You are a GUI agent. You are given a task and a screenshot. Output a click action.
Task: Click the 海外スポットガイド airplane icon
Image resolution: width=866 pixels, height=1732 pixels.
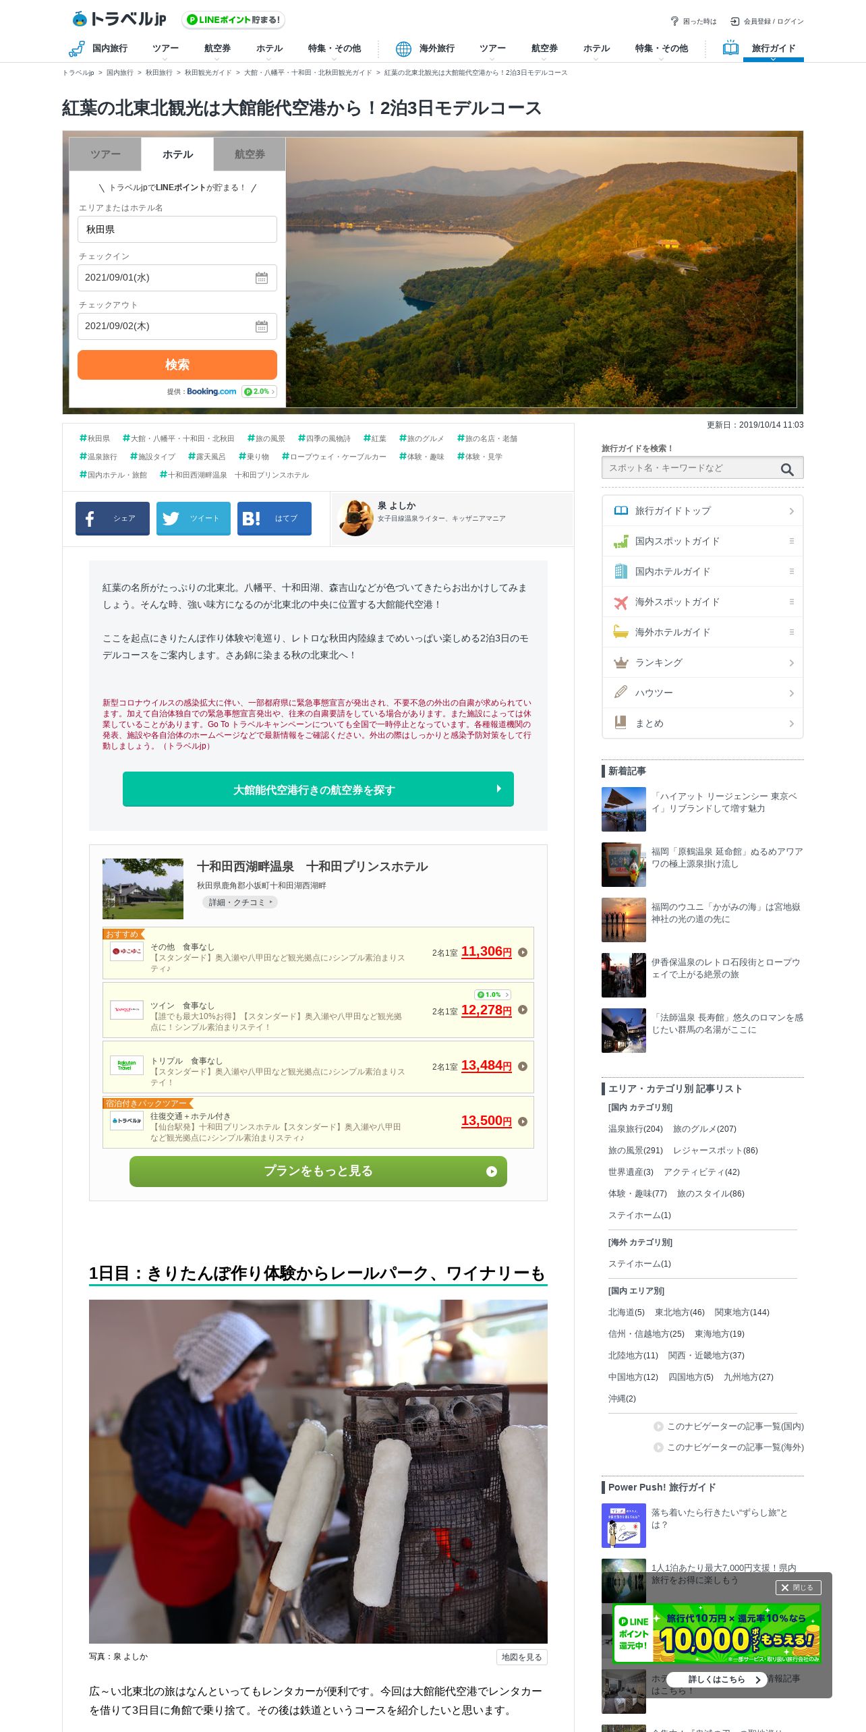[621, 602]
